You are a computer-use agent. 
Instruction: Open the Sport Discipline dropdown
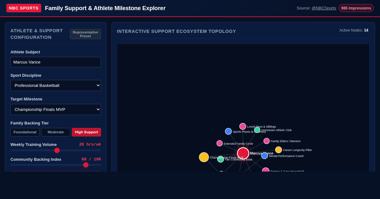(56, 85)
